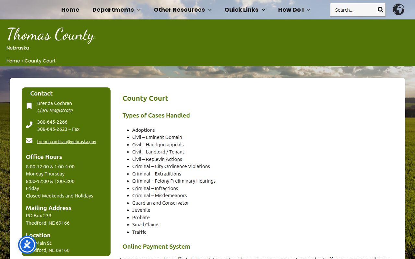Screen dimensions: 415x259
Task: Click the PO Box 233 text
Action: click(x=39, y=216)
